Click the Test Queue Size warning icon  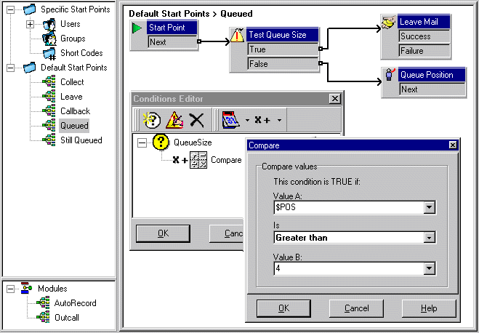click(x=238, y=35)
